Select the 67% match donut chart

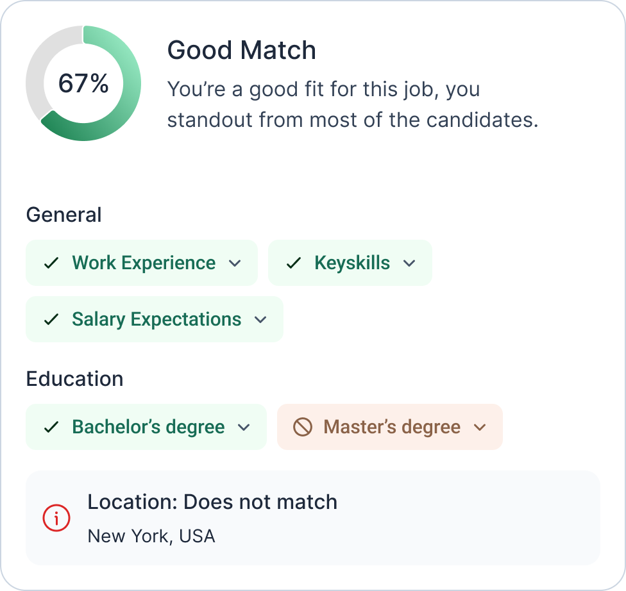[82, 82]
